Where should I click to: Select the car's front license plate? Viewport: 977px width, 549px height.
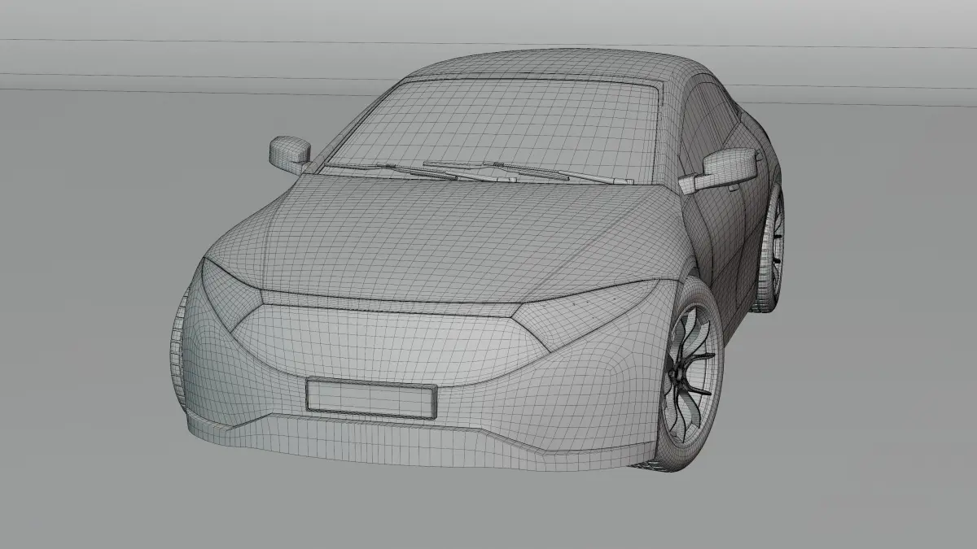(371, 397)
